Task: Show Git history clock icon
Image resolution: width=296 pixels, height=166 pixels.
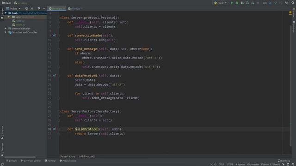Action: tap(281, 3)
